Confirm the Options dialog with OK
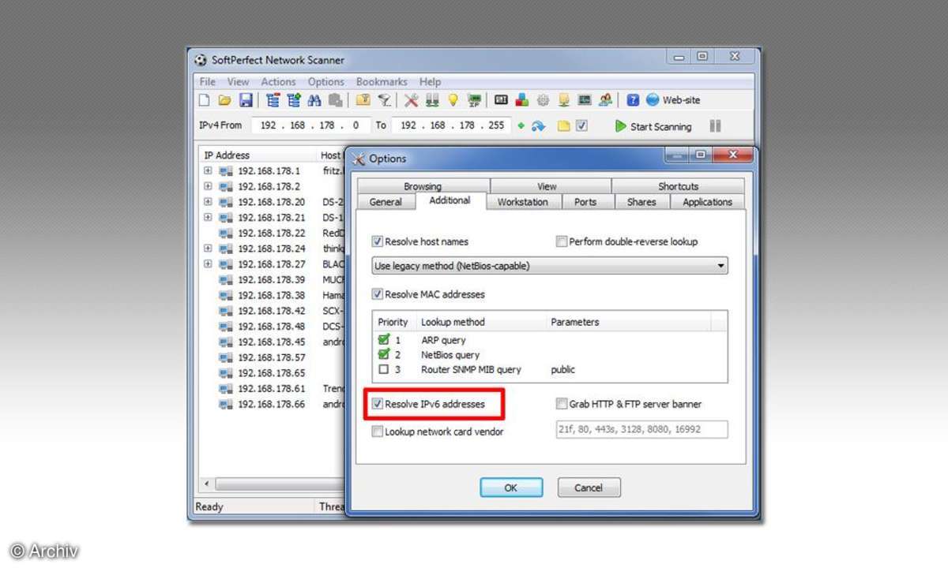 [x=511, y=488]
